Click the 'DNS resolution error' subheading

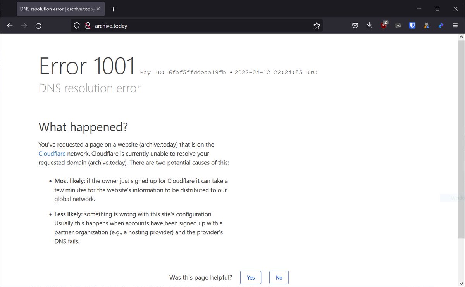point(90,88)
